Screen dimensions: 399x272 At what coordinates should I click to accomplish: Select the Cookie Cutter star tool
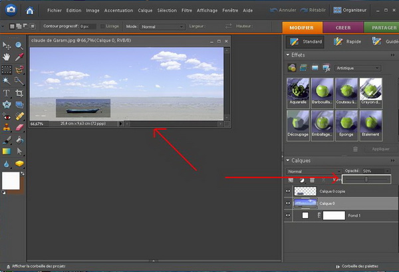click(x=7, y=104)
